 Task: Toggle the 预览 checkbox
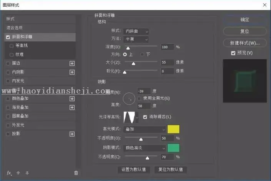[x=233, y=53]
